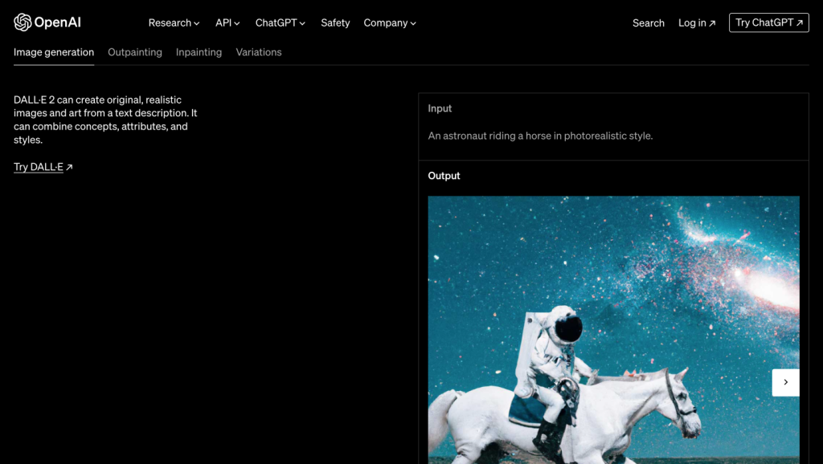Click the Try ChatGPT button

pyautogui.click(x=768, y=22)
